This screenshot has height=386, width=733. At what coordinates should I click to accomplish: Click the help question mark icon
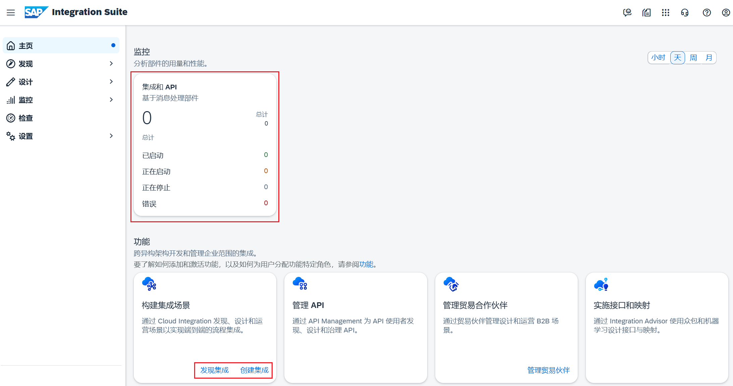coord(707,12)
